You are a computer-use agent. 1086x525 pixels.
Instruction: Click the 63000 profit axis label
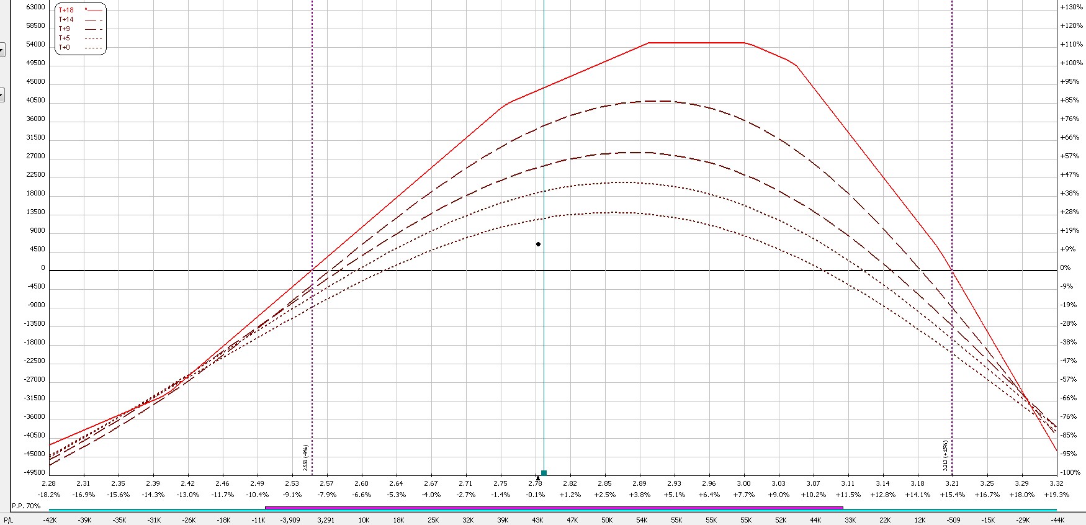35,7
